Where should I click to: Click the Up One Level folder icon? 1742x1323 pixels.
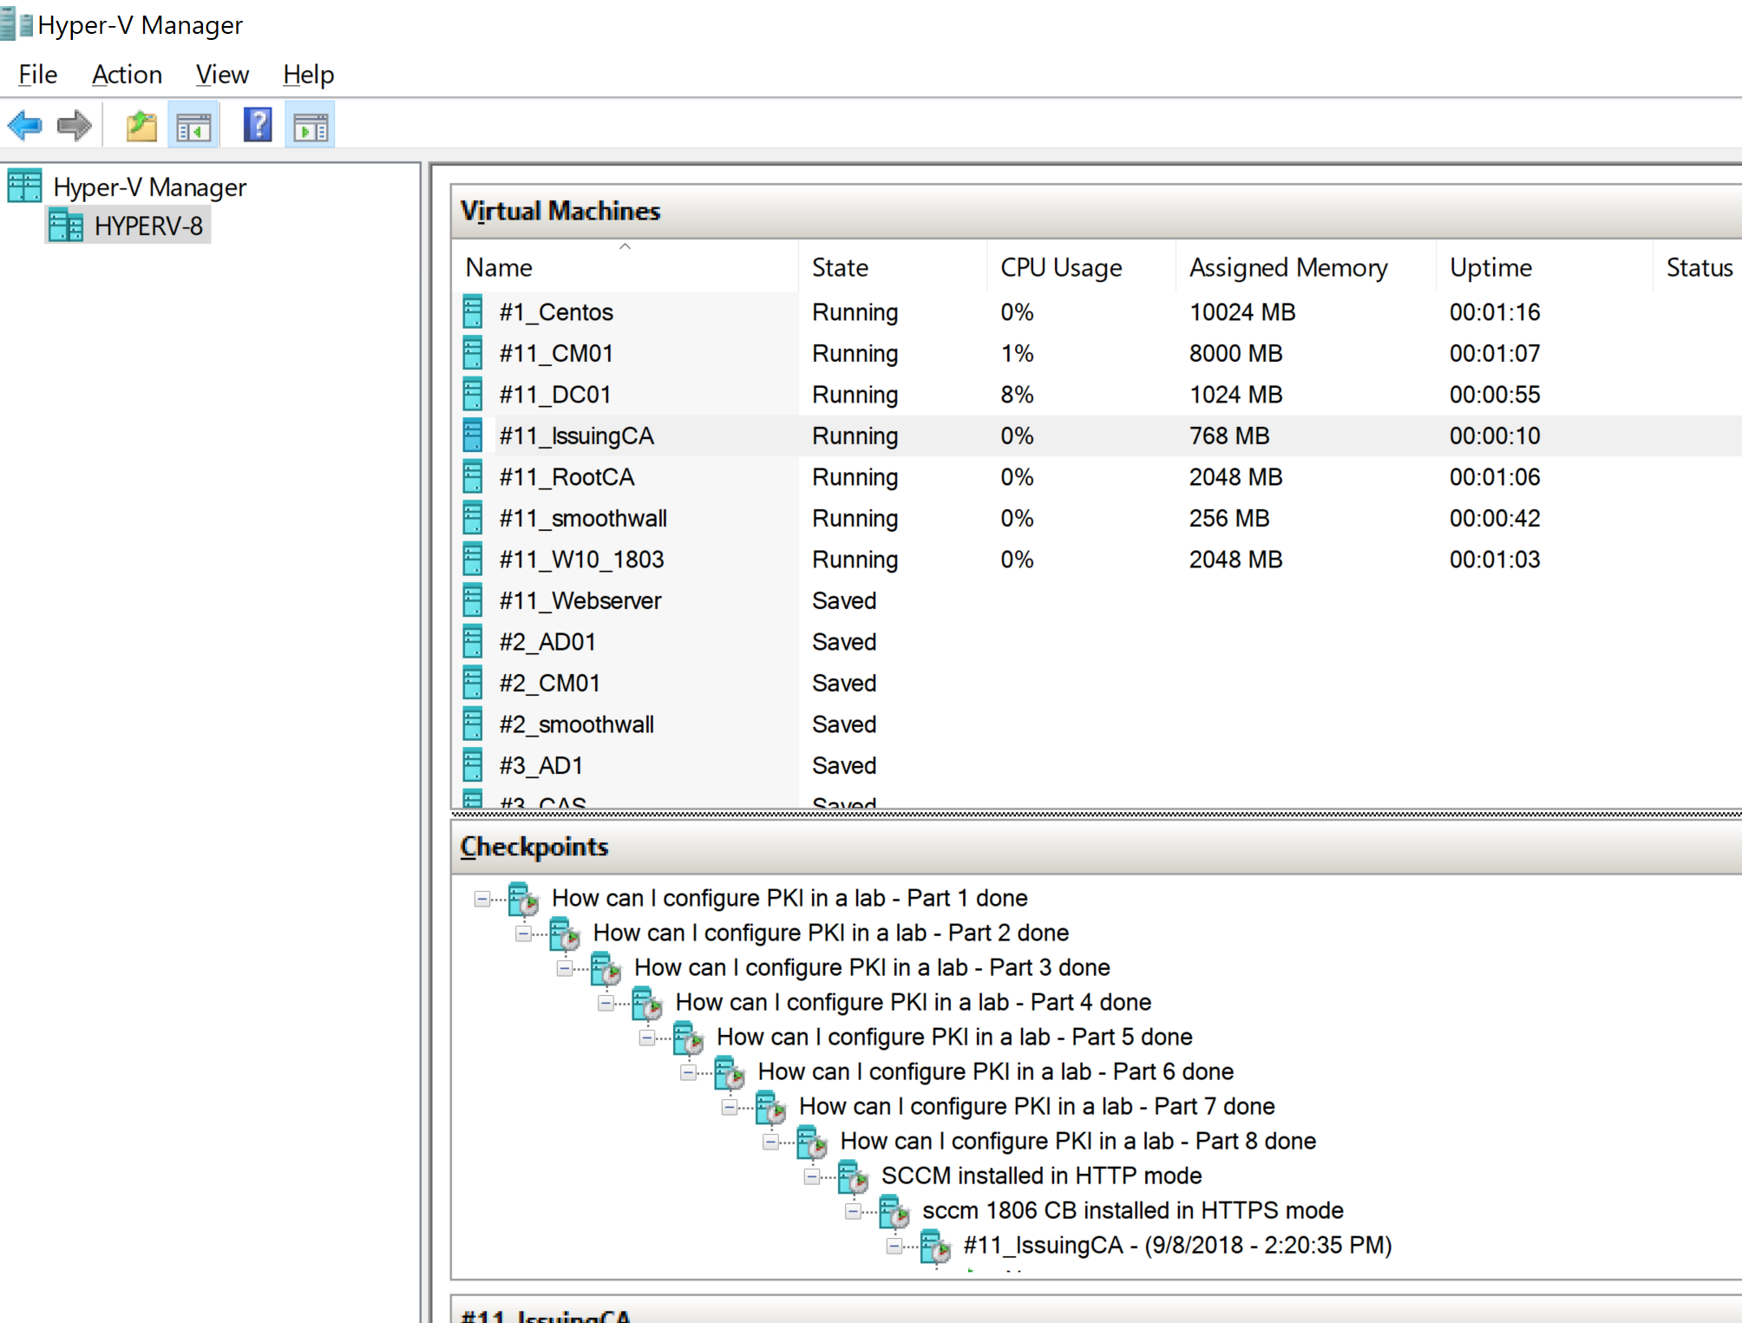pos(141,127)
